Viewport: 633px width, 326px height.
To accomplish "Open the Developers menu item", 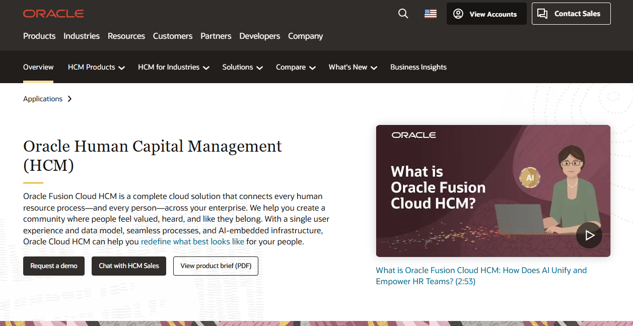I will (259, 36).
